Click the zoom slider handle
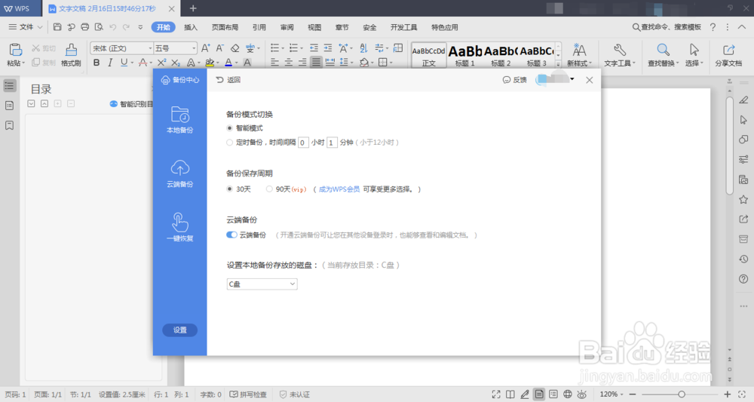754x402 pixels. coord(682,394)
